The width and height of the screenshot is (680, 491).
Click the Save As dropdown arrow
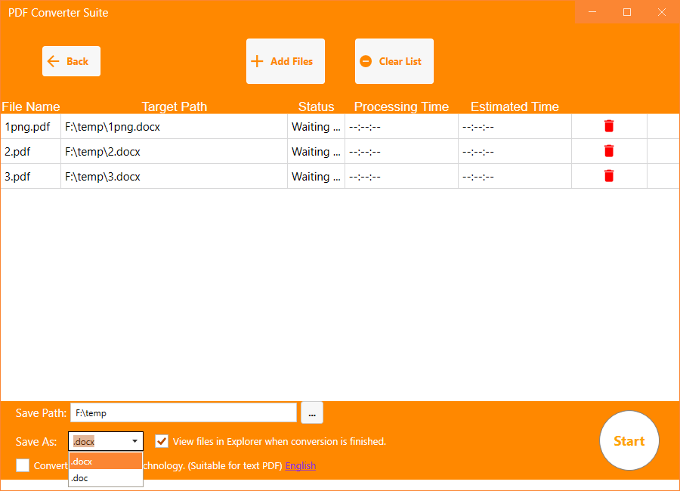136,441
